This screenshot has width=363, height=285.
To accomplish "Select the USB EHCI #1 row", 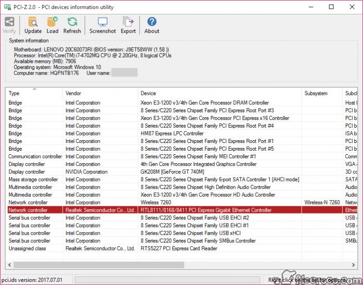I will (181, 225).
